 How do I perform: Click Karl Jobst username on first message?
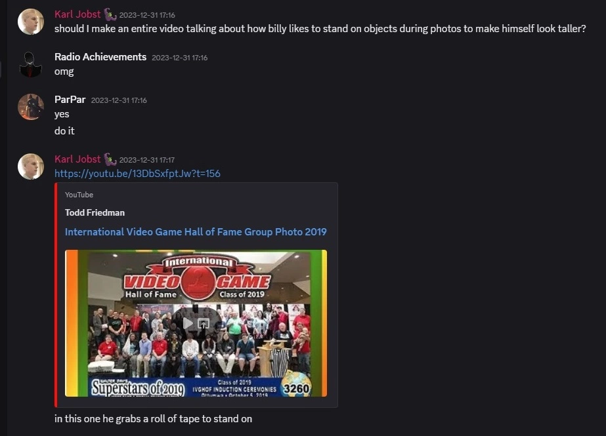(x=77, y=14)
